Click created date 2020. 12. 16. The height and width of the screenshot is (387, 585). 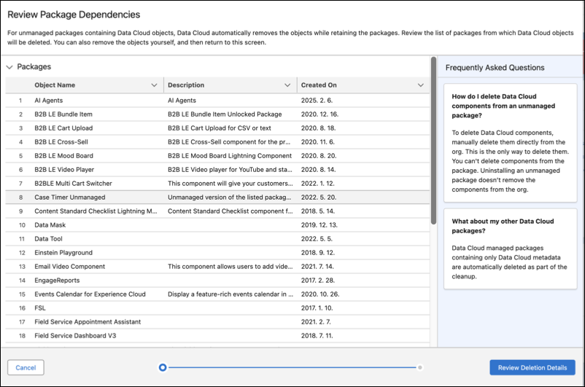coord(319,114)
